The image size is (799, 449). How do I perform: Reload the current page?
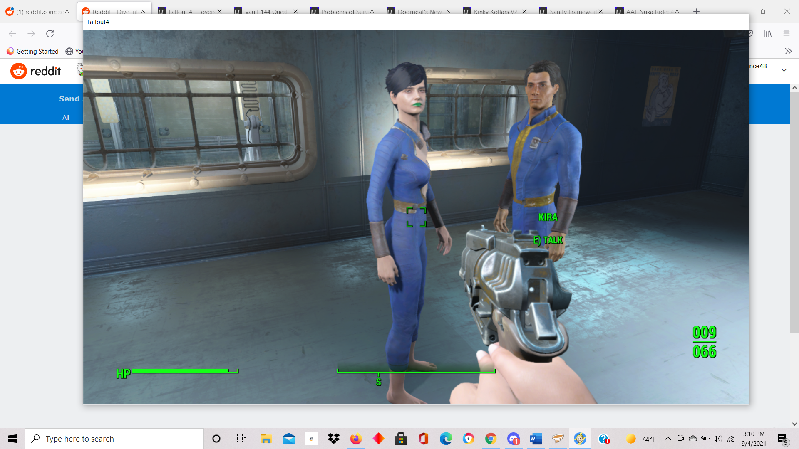coord(50,34)
